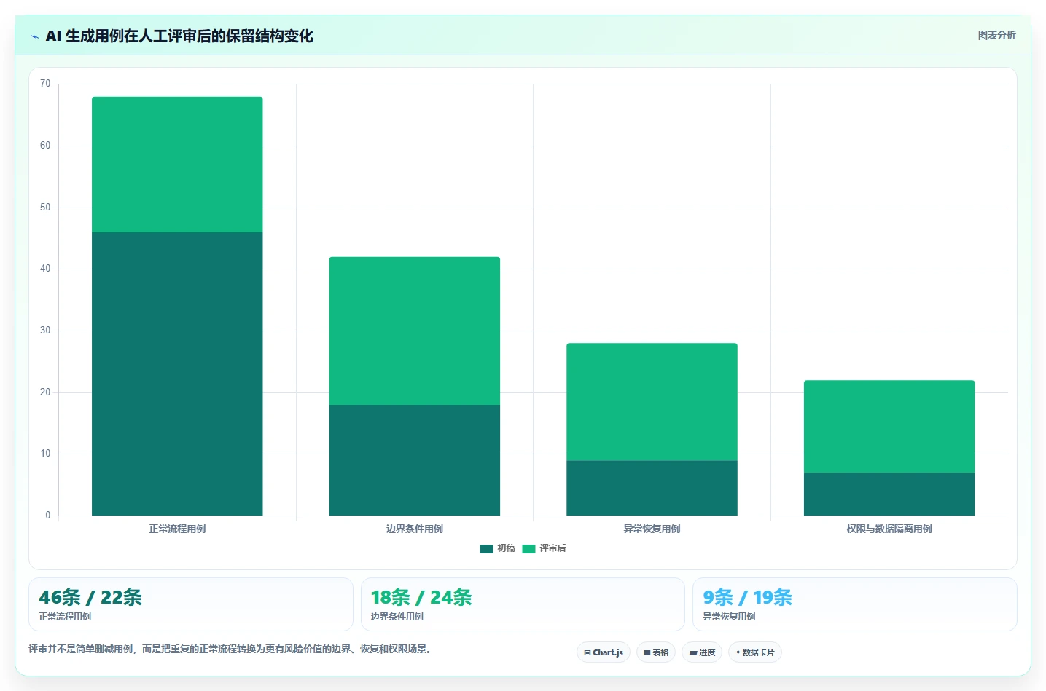Viewport: 1046px width, 691px height.
Task: Click the 边界条件用例 x-axis label
Action: point(415,529)
